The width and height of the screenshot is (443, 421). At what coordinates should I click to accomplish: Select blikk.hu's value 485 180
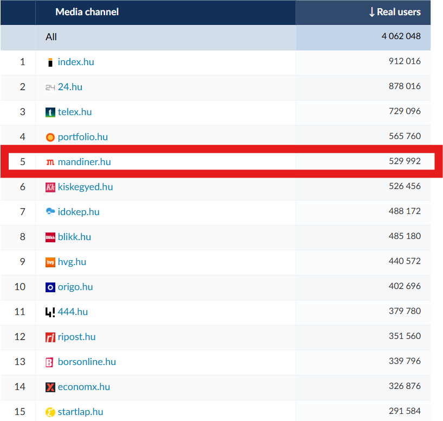point(405,236)
